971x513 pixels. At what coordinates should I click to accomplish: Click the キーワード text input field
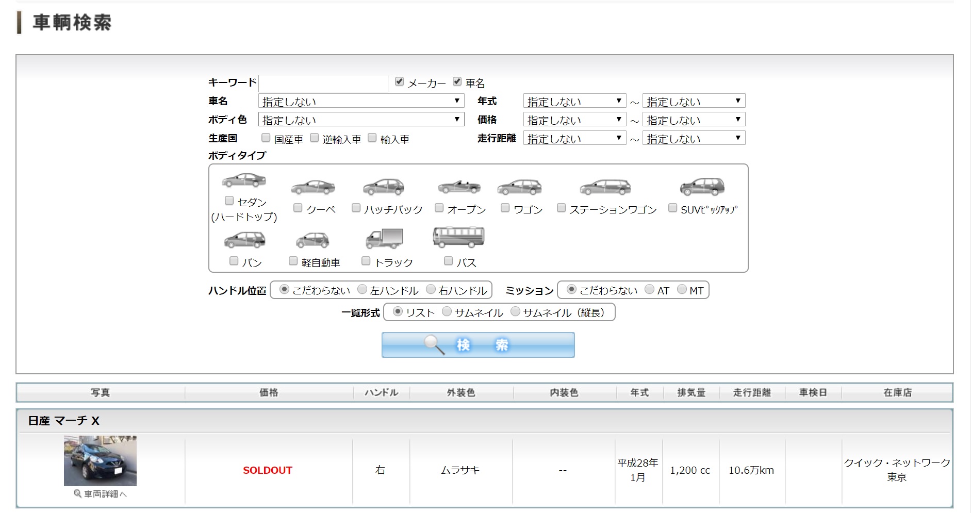(323, 83)
